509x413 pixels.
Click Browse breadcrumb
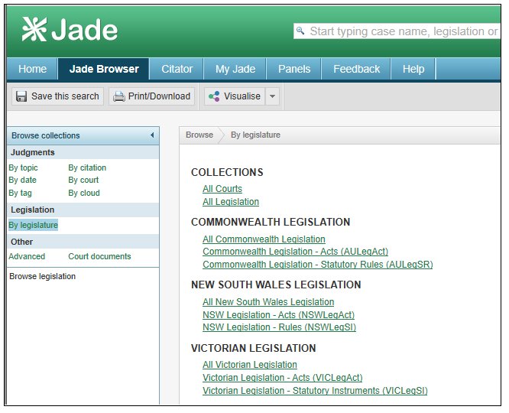coord(199,135)
